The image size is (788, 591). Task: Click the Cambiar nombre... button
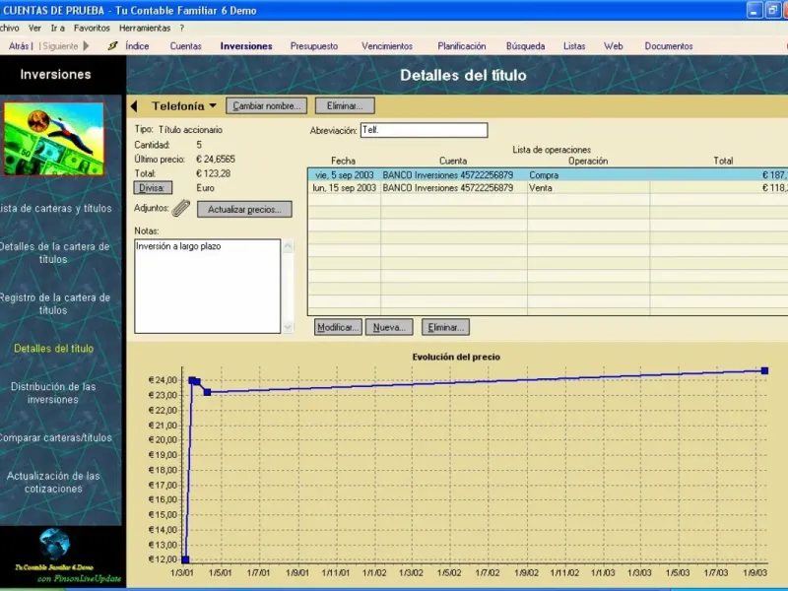tap(266, 106)
